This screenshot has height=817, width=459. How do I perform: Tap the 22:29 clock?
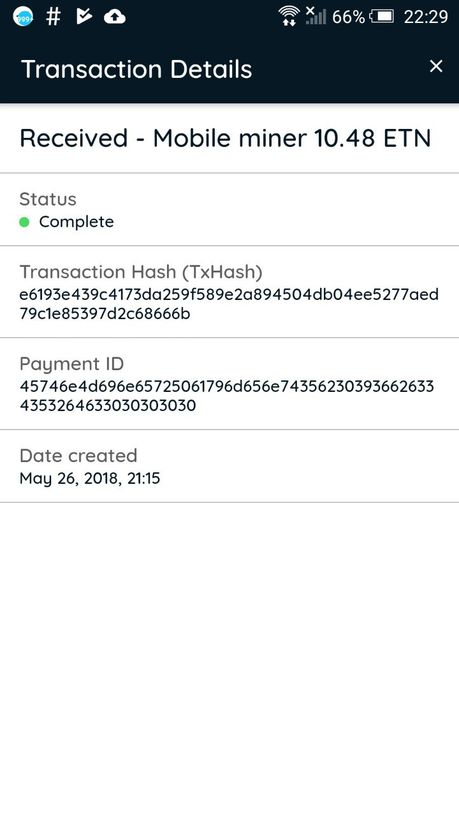click(x=426, y=17)
